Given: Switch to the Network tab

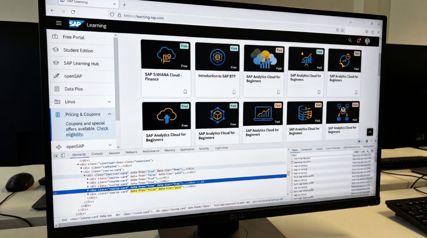Looking at the screenshot, I should pos(131,152).
